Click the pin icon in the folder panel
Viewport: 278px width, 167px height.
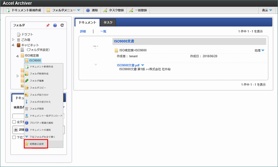[48, 25]
